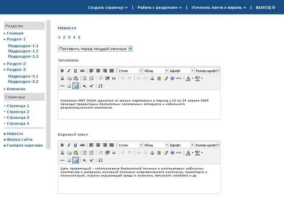Insert bullet list in the Заголовок editor
Screen dimensions: 284x198
[85, 78]
